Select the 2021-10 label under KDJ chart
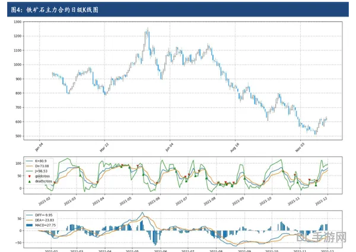The width and height of the screenshot is (356, 252). tap(265, 201)
